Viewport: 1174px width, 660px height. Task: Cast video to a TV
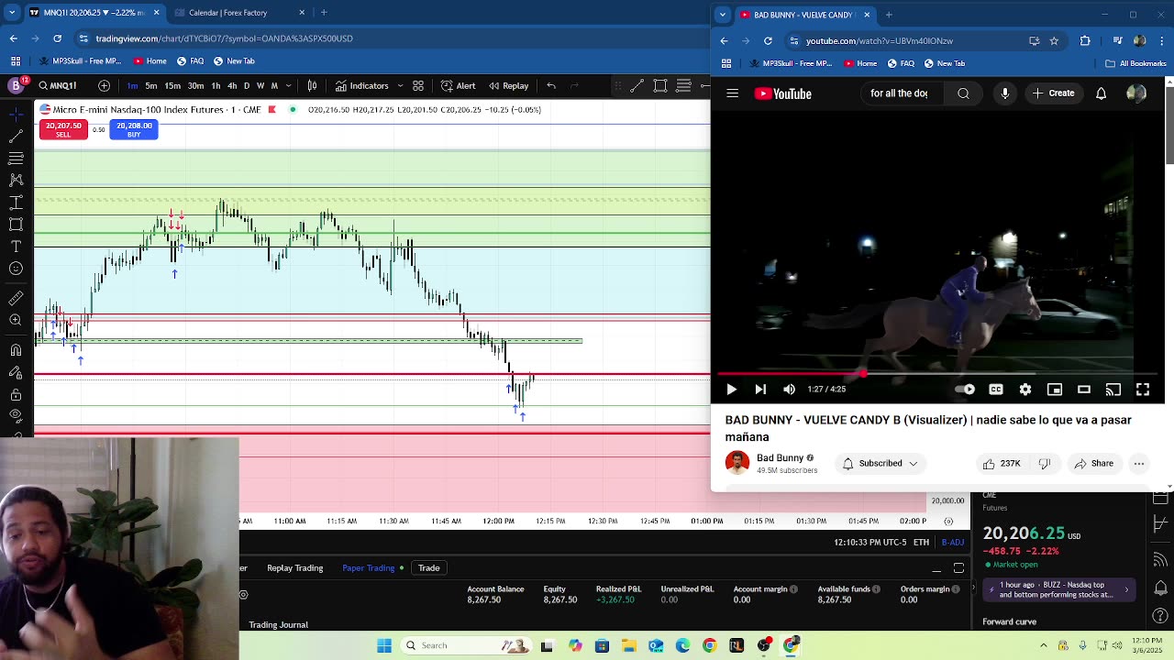tap(1113, 390)
